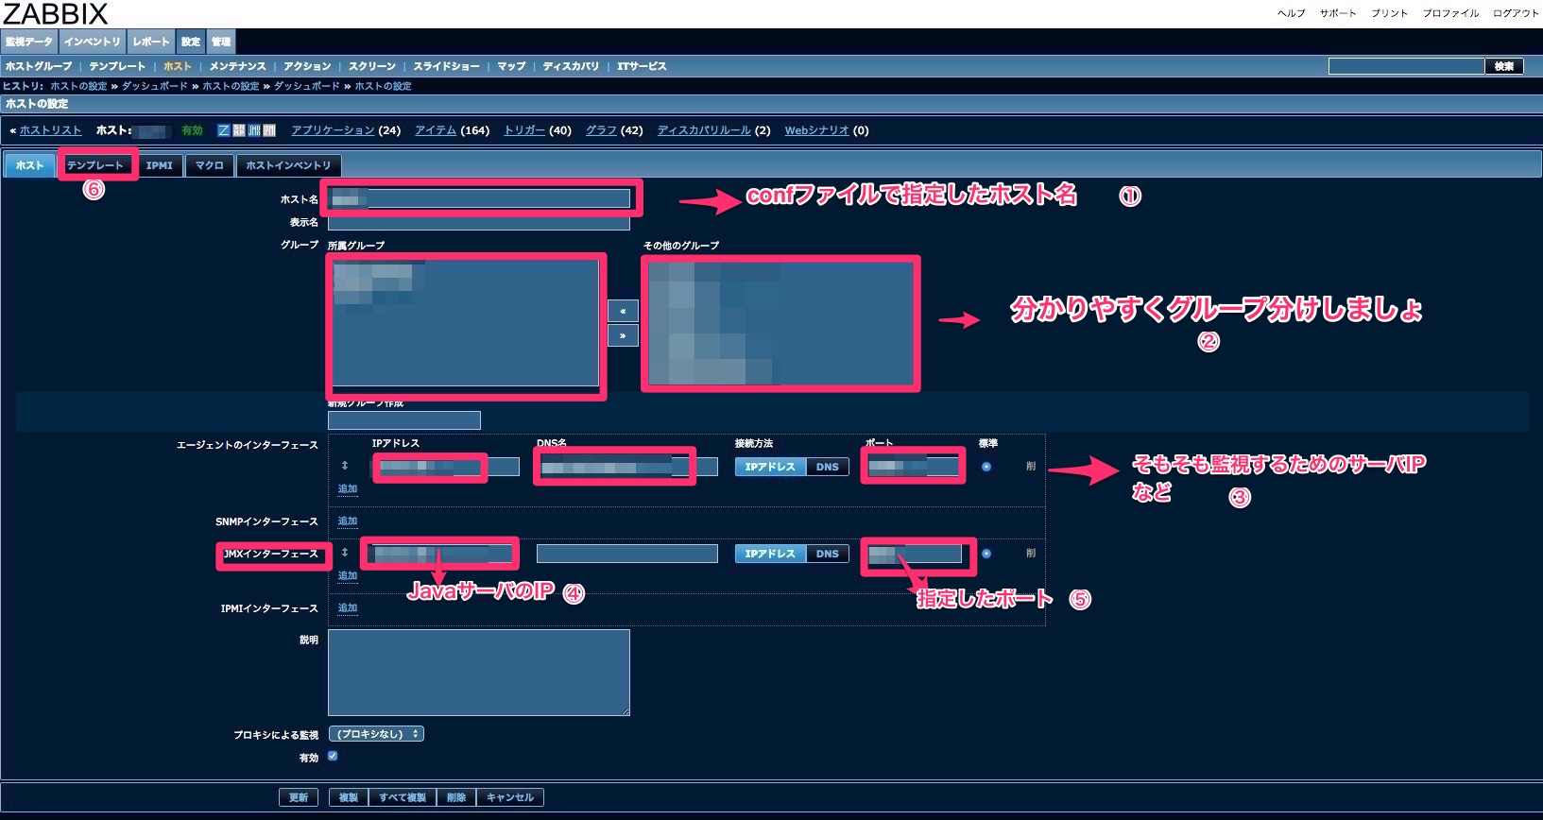Click the JMX availability status icon
The width and height of the screenshot is (1543, 820).
(254, 130)
